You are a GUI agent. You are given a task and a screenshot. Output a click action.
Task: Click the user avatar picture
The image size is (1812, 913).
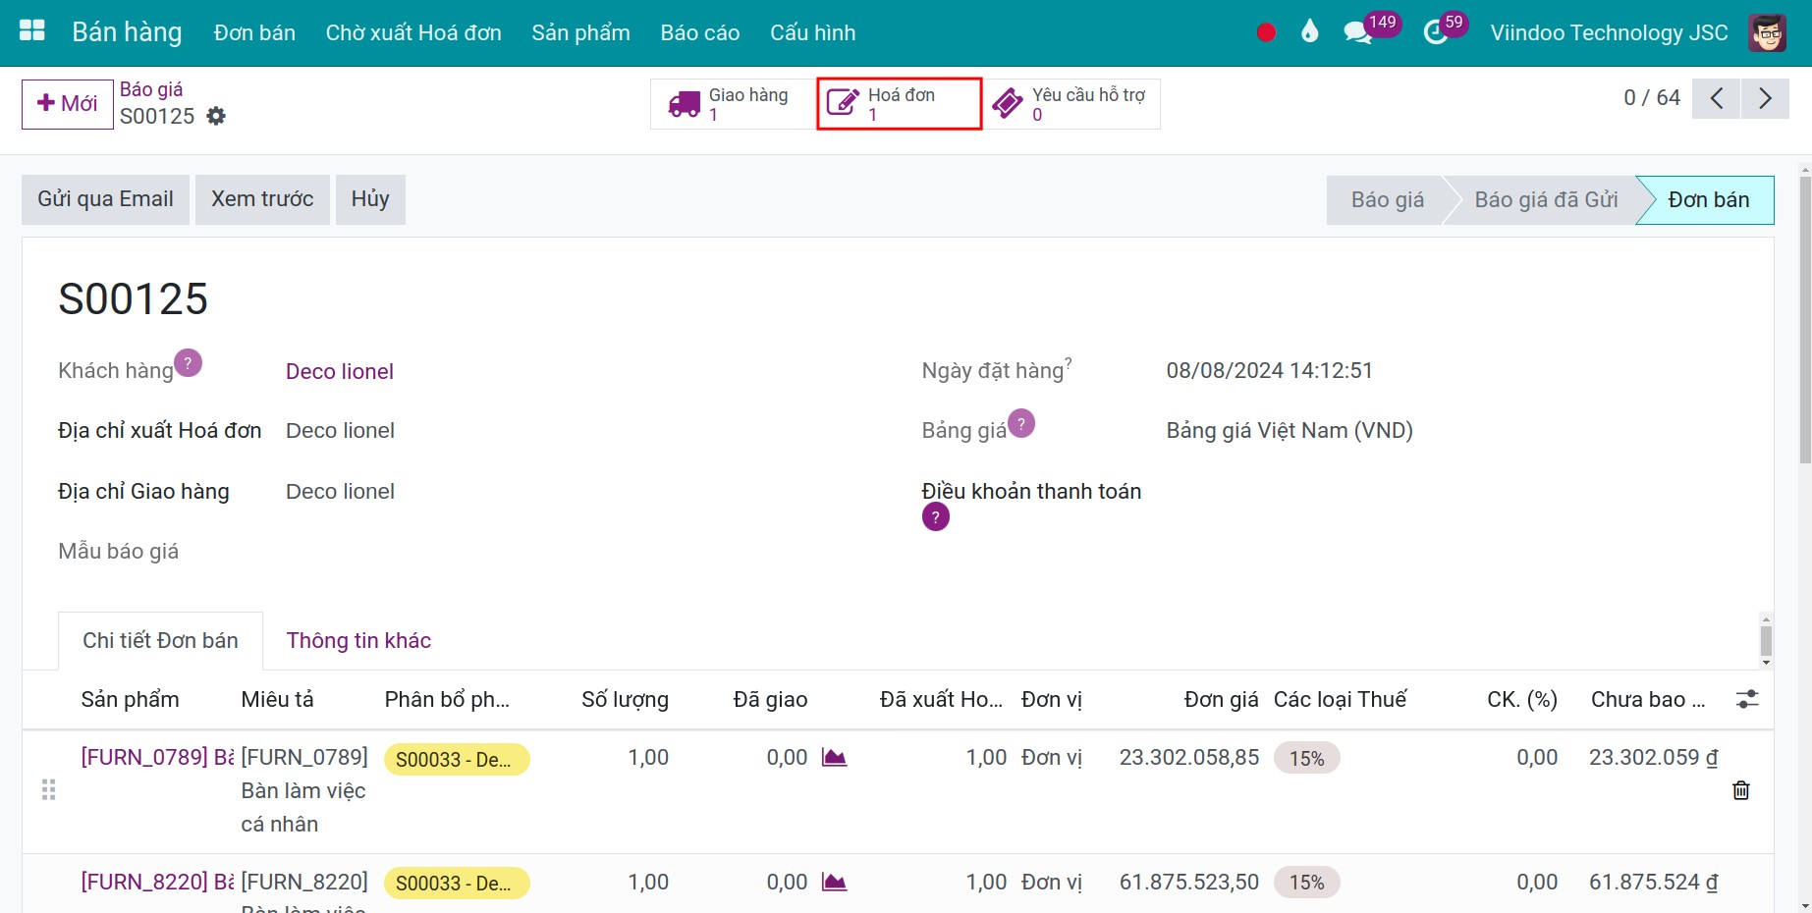coord(1767,32)
